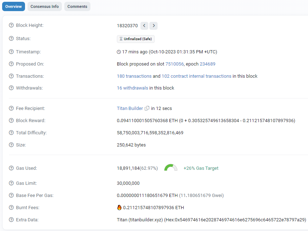Viewport: 308px width, 231px height.
Task: Click the help icon beside Block Height
Action: tap(11, 25)
